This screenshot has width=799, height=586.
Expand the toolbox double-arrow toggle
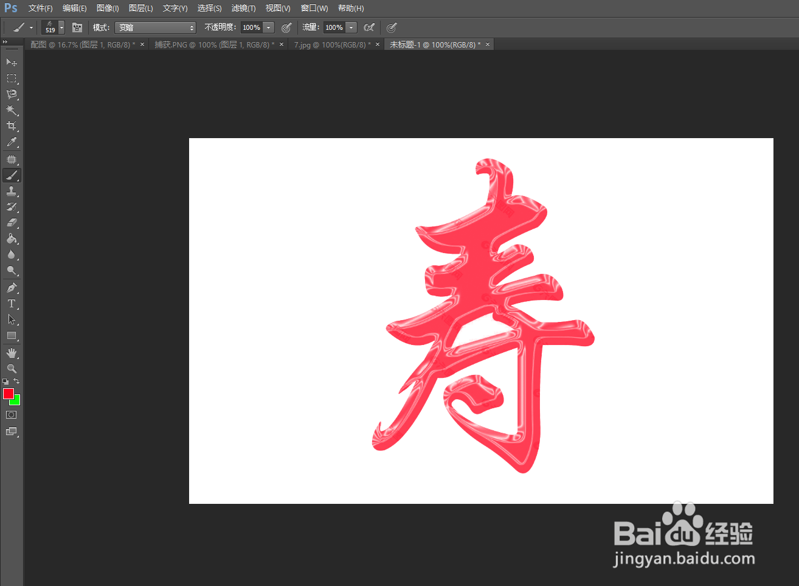tap(5, 41)
